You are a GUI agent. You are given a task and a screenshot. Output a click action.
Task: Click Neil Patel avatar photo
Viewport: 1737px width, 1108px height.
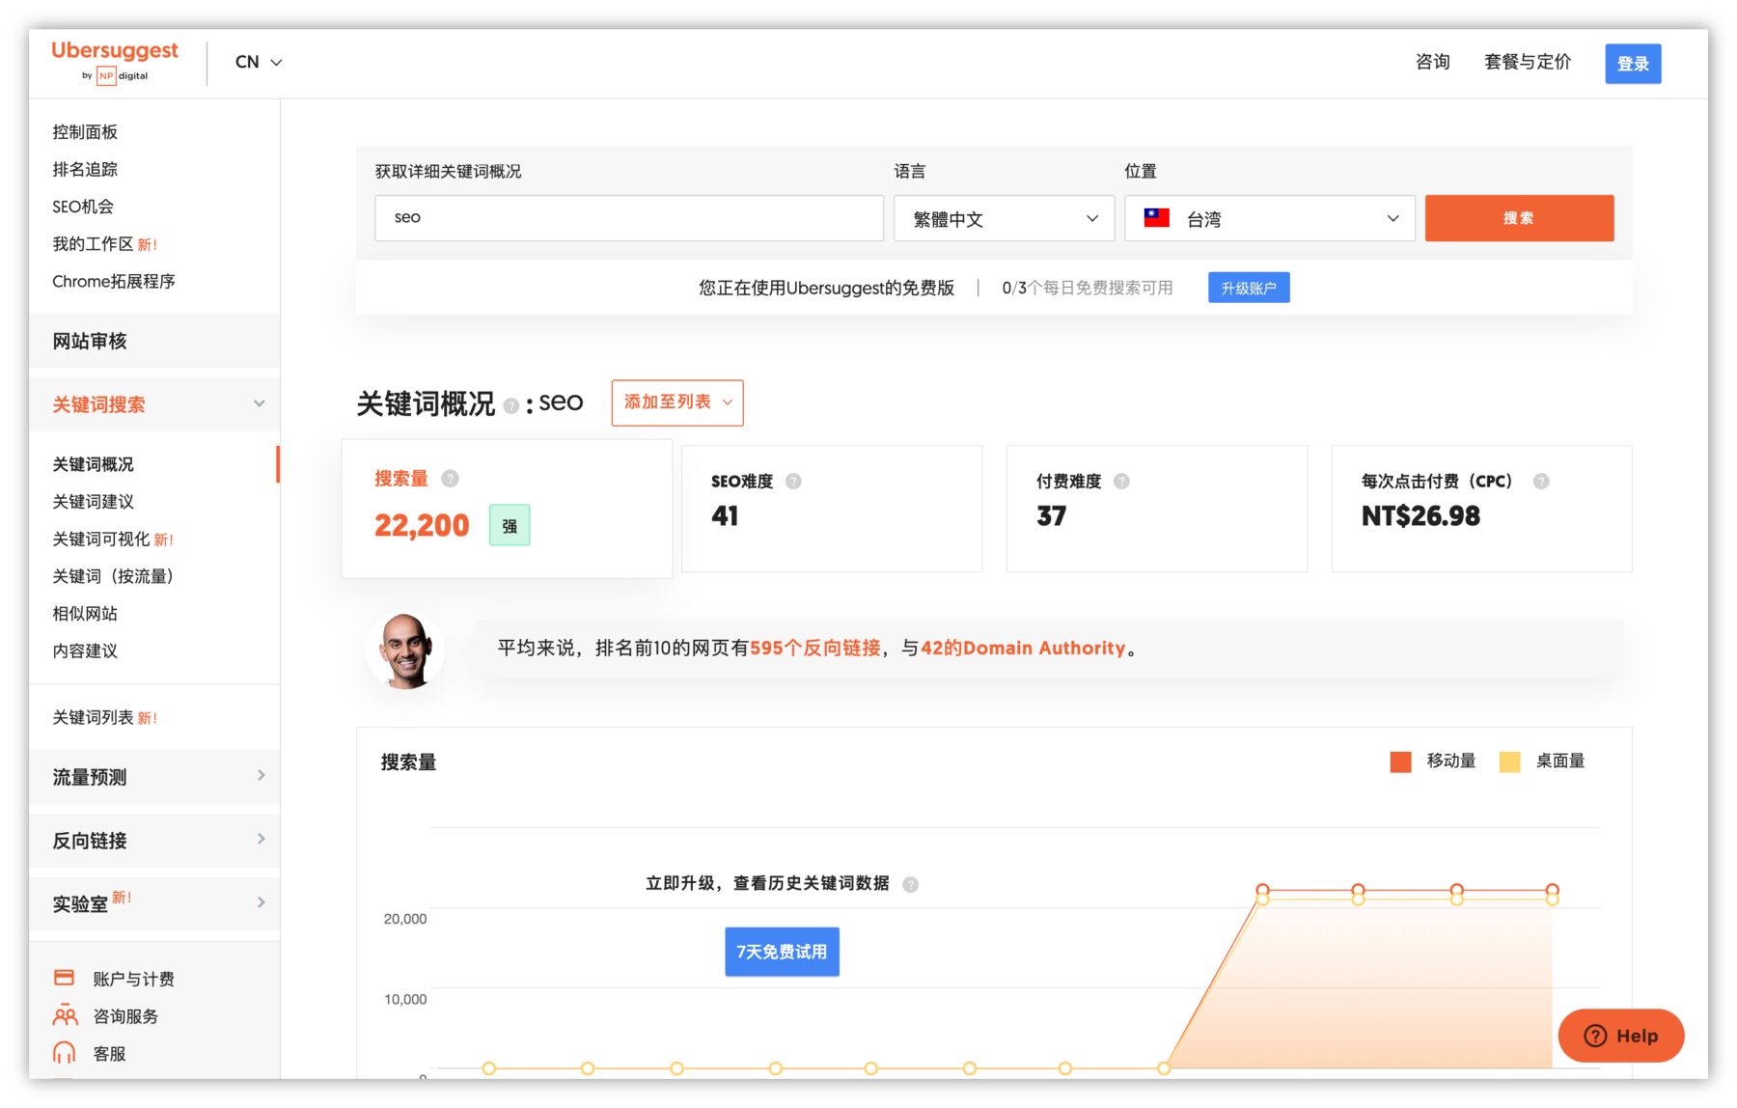pyautogui.click(x=405, y=650)
